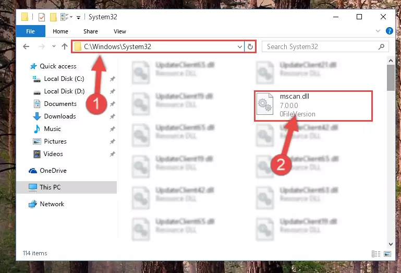Click the magnifier search icon
Screen dimensions: 401x273
point(381,46)
